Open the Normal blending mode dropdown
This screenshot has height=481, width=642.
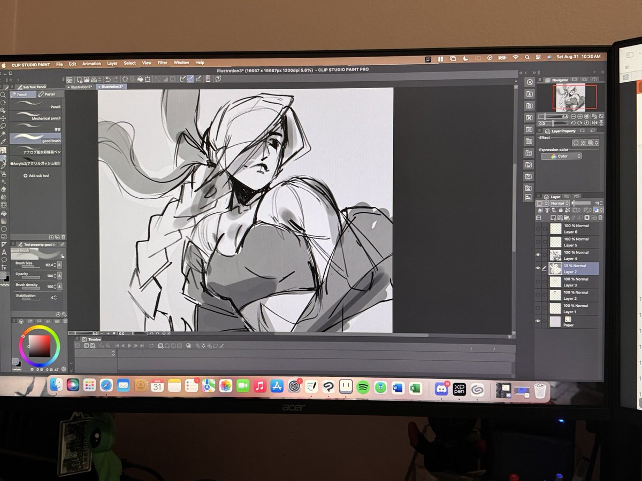click(559, 203)
